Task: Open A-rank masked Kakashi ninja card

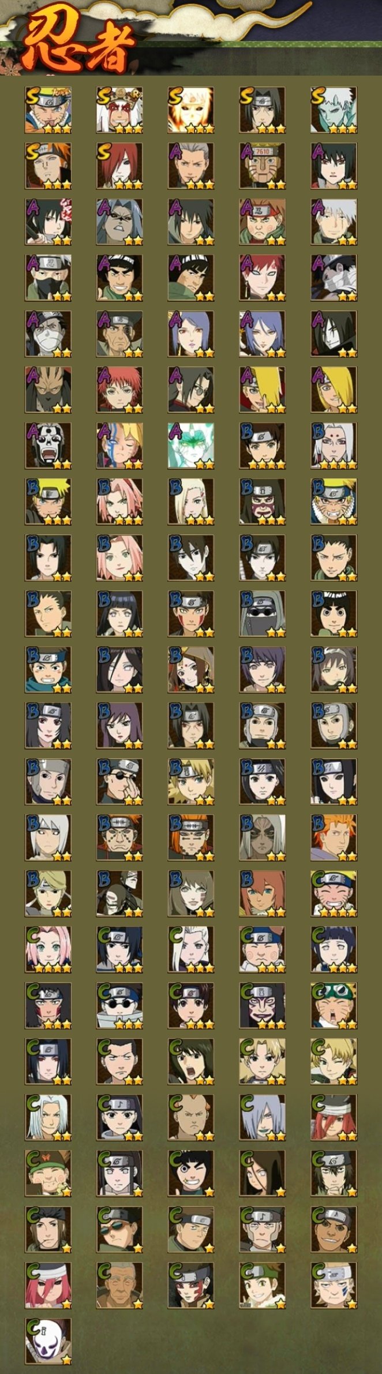Action: click(48, 278)
